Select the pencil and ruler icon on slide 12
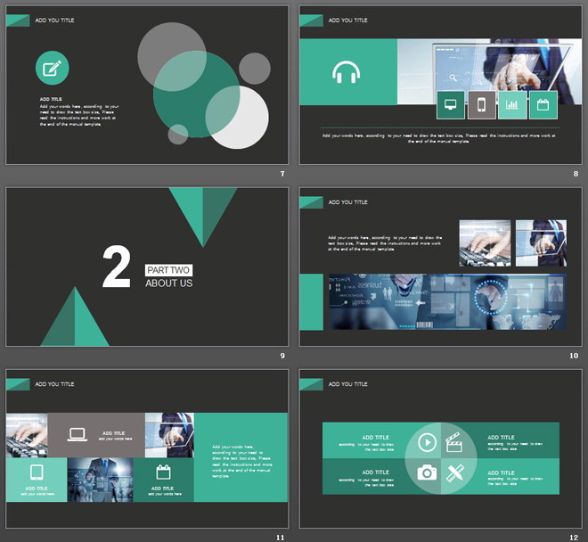This screenshot has width=588, height=542. [x=455, y=472]
